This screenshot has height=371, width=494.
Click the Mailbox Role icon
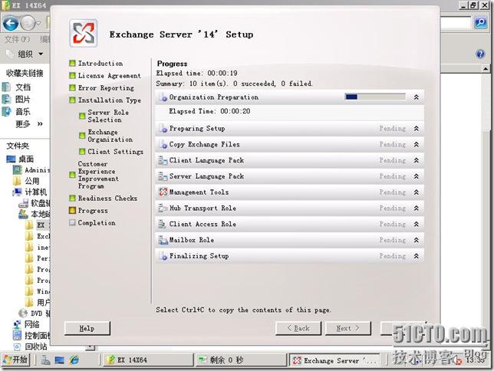click(x=163, y=240)
